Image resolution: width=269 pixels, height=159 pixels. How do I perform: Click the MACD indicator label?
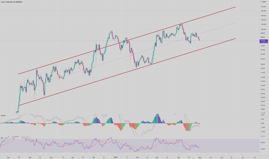pyautogui.click(x=3, y=116)
